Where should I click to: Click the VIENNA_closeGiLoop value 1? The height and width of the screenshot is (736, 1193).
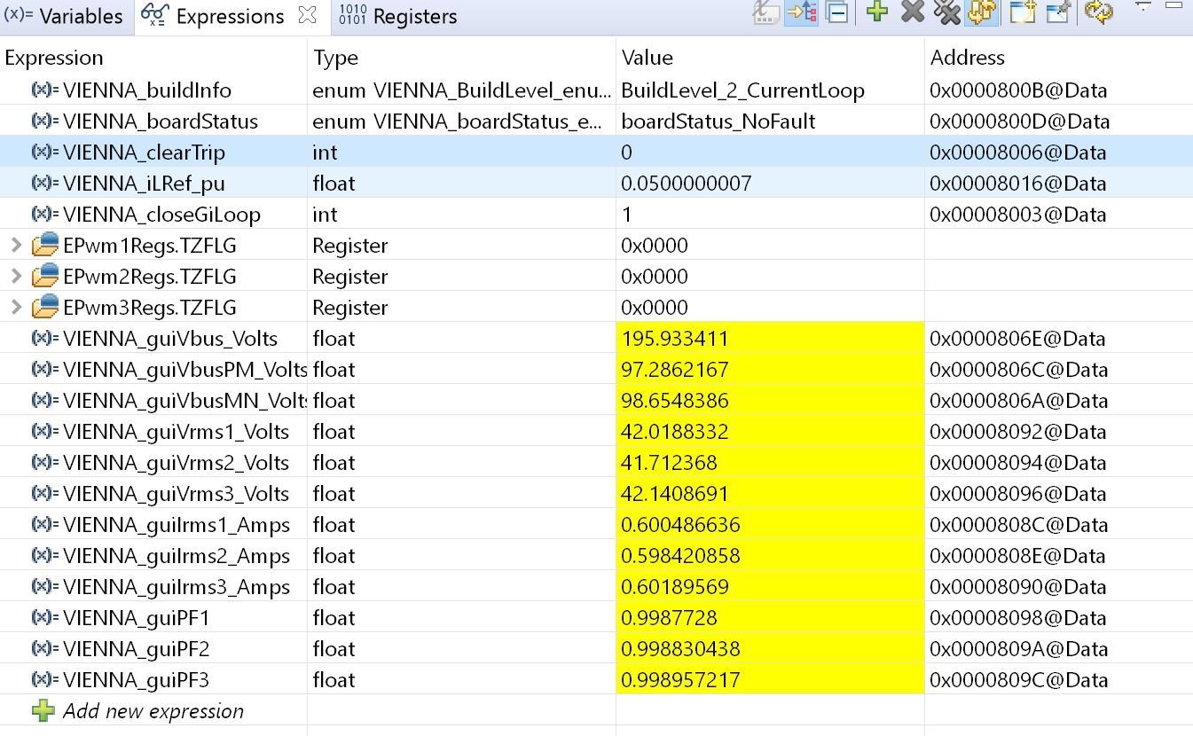coord(626,215)
